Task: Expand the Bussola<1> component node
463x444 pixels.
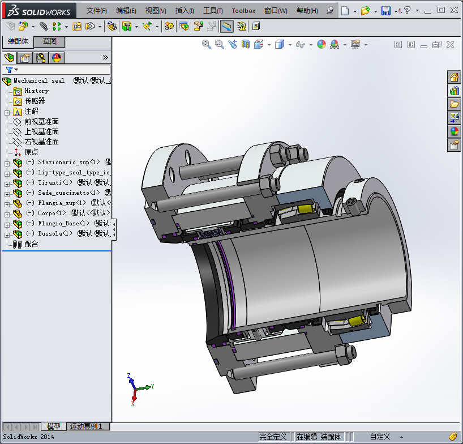Action: click(7, 234)
